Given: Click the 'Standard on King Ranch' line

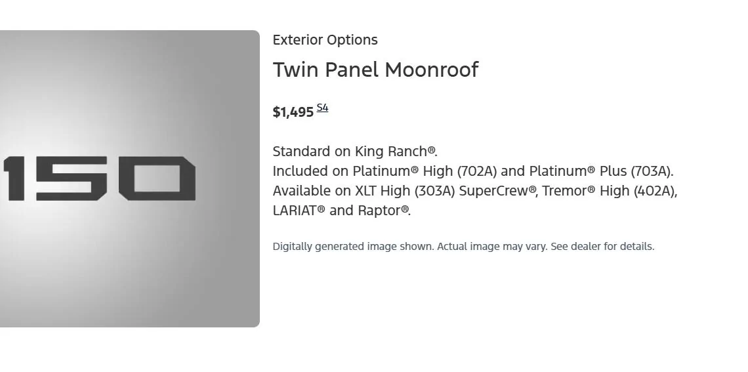Looking at the screenshot, I should pos(354,152).
